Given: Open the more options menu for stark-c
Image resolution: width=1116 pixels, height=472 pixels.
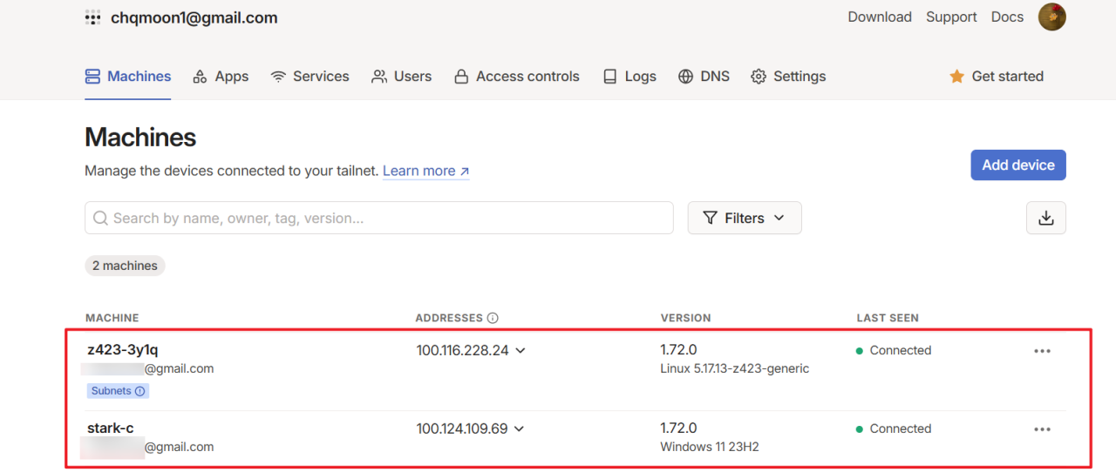Looking at the screenshot, I should [x=1042, y=429].
